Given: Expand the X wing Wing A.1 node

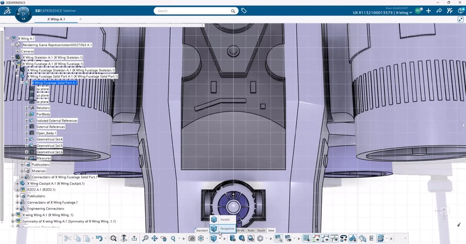Looking at the screenshot, I should point(13,215).
